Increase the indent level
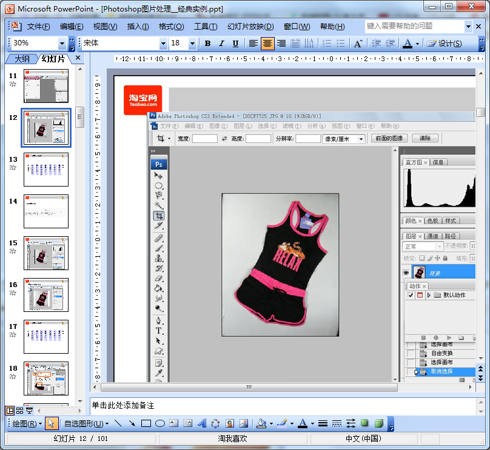Screen dimensions: 490x450 [391, 44]
